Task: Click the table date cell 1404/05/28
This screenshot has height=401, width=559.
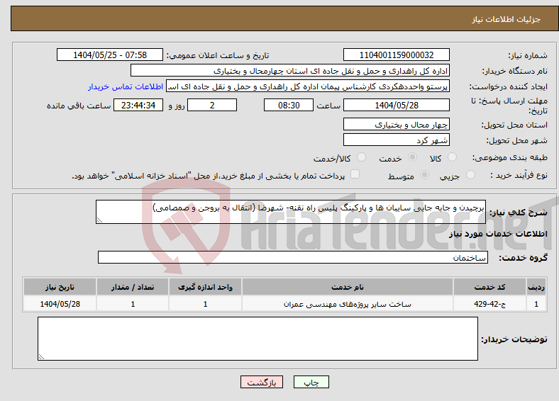Action: point(60,304)
